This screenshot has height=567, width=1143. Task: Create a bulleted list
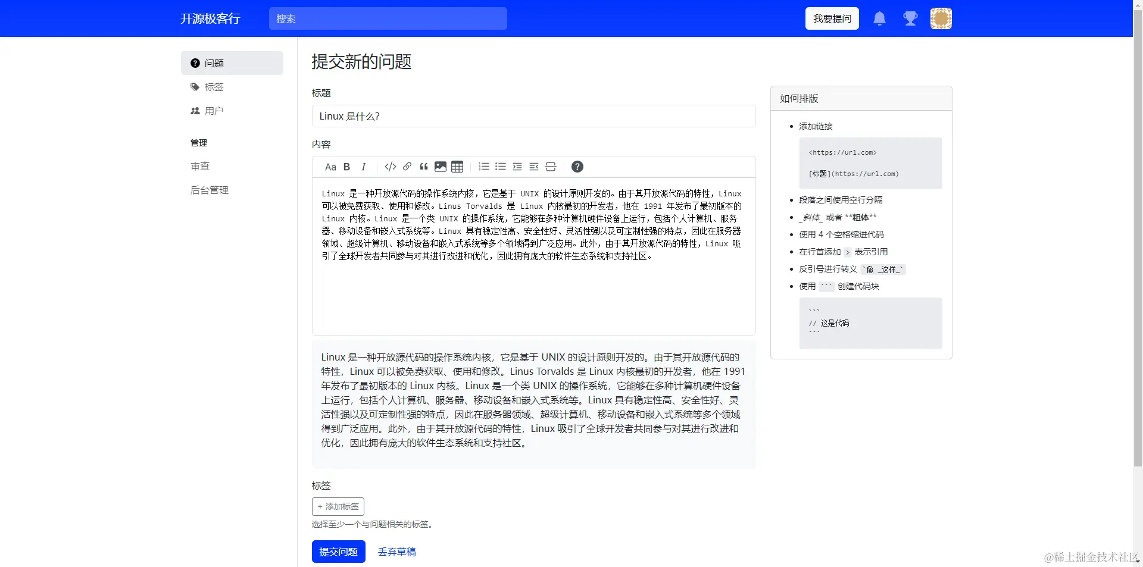click(x=501, y=167)
